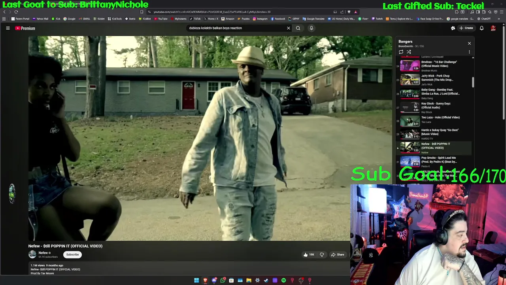Dislike the Nefew video
506x285 pixels.
coord(322,255)
